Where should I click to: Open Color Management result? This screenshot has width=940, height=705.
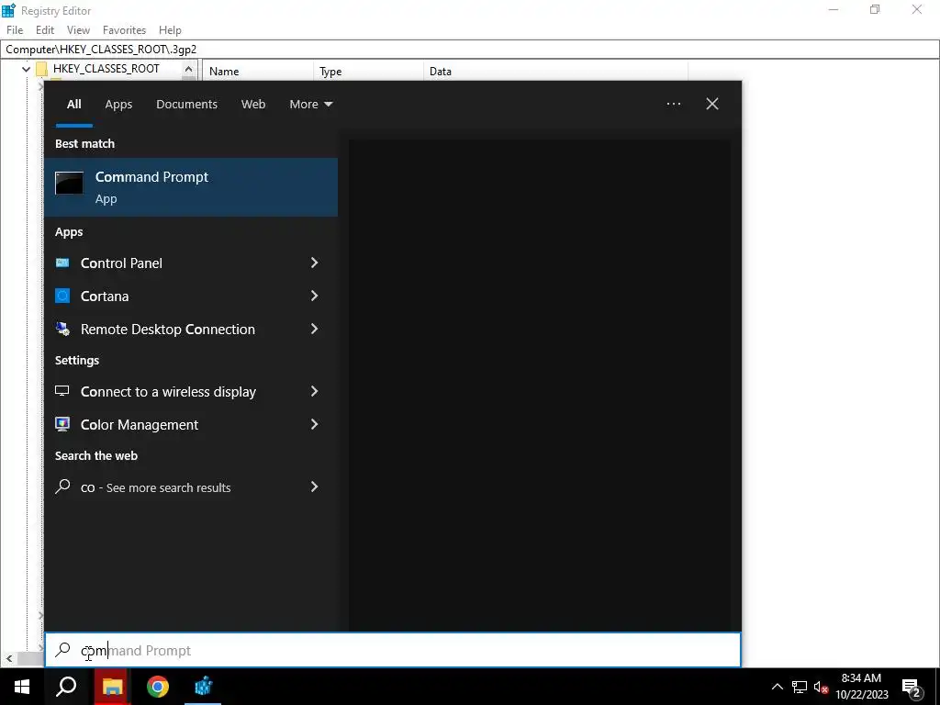tap(191, 424)
